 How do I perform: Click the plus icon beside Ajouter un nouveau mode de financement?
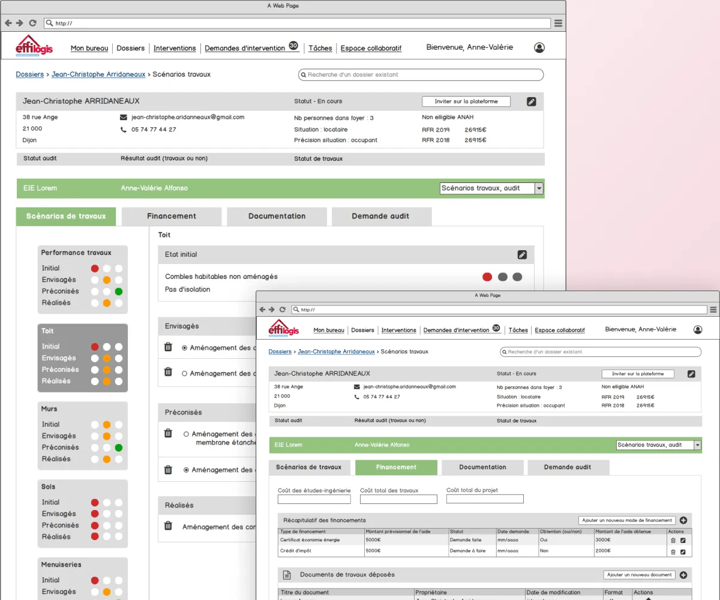point(683,520)
